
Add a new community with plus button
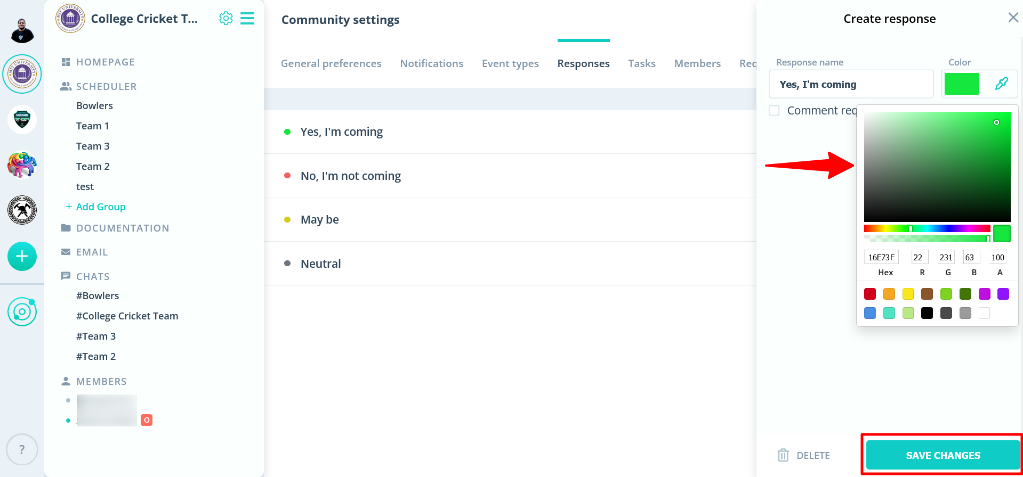22,257
